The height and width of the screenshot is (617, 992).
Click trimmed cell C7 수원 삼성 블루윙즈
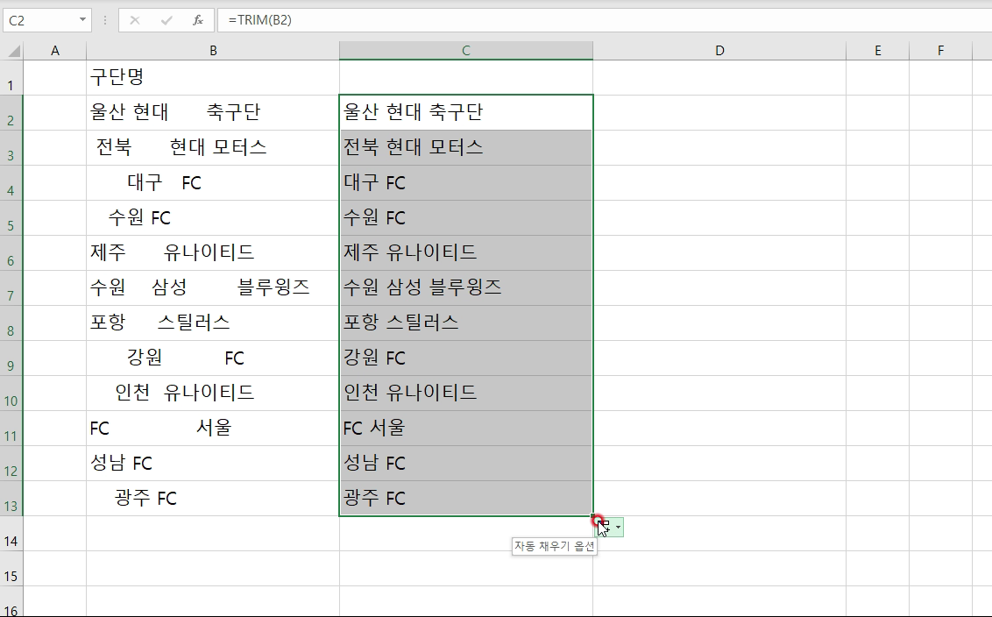coord(466,288)
